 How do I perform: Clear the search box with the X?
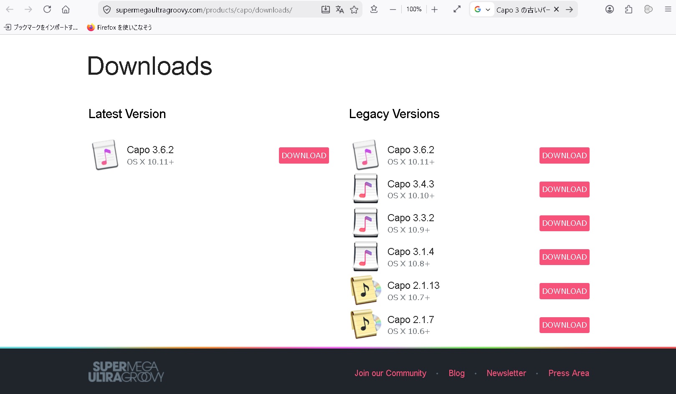tap(556, 9)
